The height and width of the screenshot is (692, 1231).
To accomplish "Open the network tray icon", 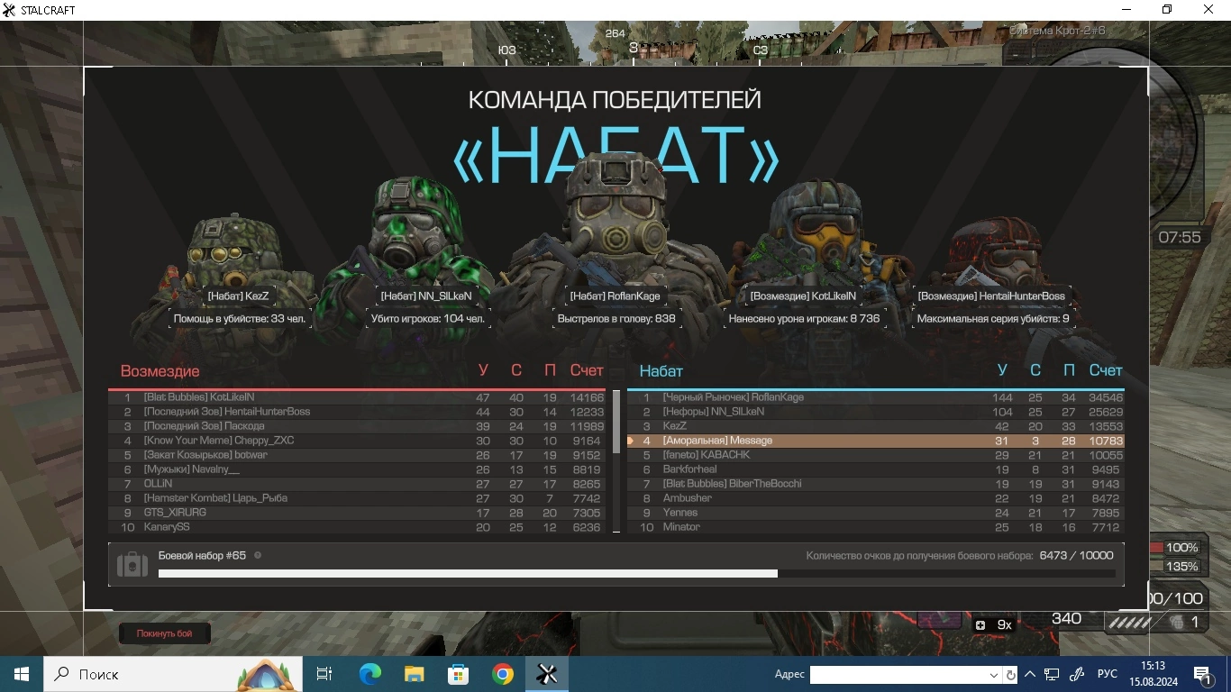I will pos(1052,674).
